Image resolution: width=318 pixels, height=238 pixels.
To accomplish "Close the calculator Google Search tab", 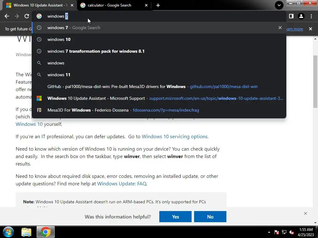I will [x=146, y=5].
